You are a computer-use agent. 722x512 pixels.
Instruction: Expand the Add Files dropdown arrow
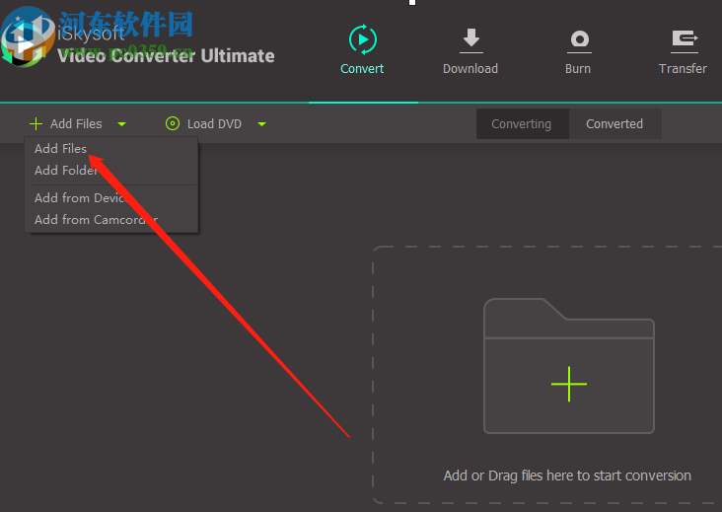(x=122, y=124)
